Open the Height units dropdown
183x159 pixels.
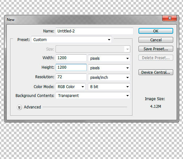[109, 68]
